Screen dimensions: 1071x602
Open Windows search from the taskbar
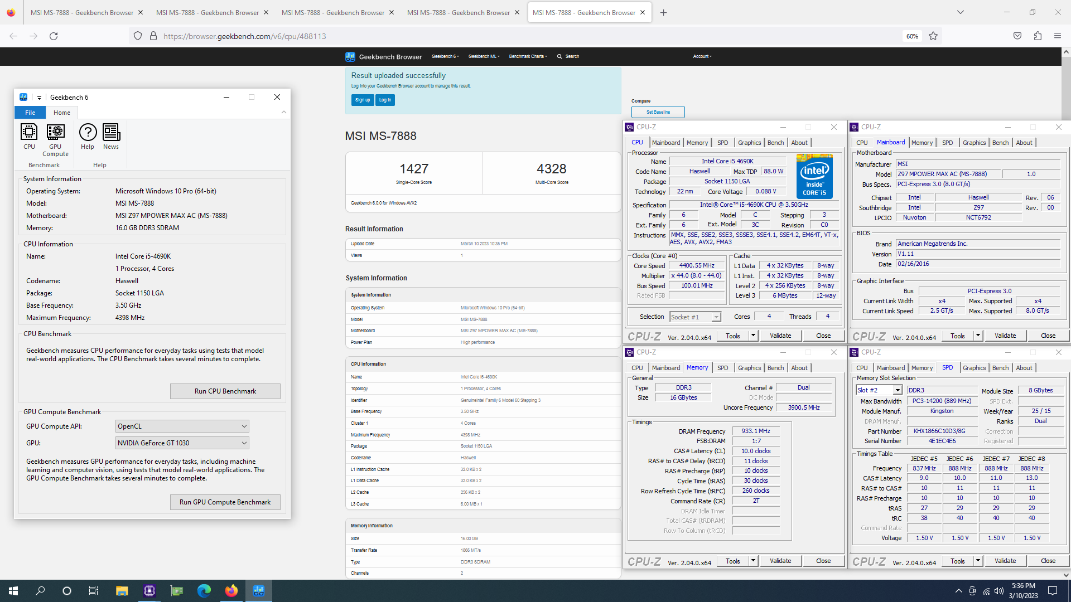(40, 591)
